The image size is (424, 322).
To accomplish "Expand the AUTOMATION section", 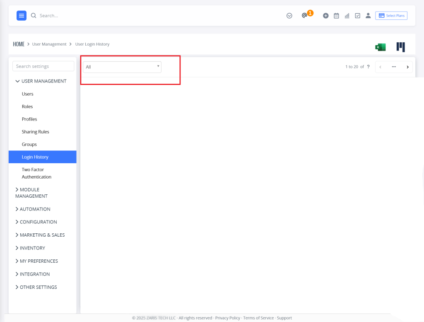I will pyautogui.click(x=33, y=209).
